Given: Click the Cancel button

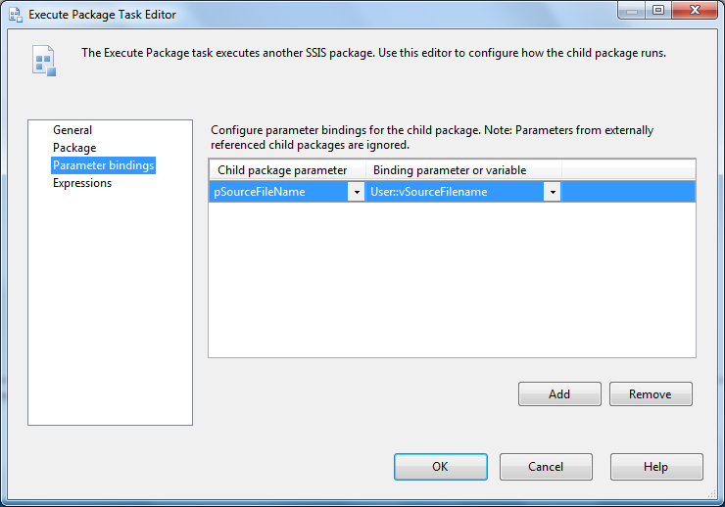Looking at the screenshot, I should 546,467.
